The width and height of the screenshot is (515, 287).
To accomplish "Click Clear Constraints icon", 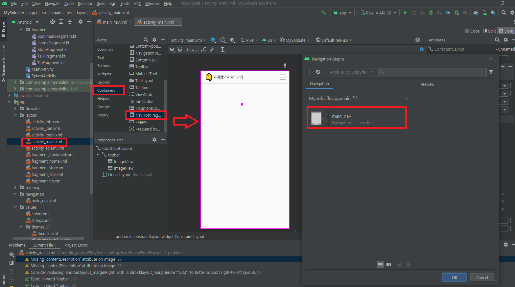I will tap(204, 49).
